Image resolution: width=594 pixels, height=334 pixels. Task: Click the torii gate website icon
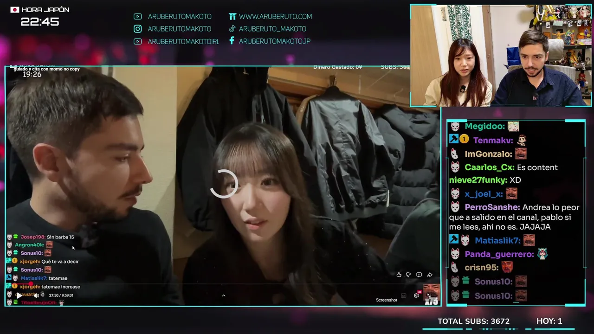point(232,16)
